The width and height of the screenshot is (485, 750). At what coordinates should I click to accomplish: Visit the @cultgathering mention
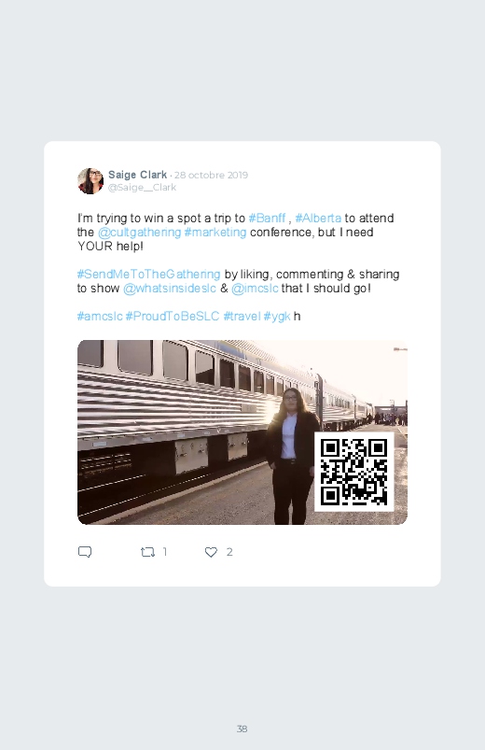tap(140, 233)
